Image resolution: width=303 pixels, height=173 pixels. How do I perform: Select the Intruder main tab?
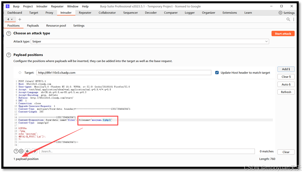pyautogui.click(x=66, y=13)
